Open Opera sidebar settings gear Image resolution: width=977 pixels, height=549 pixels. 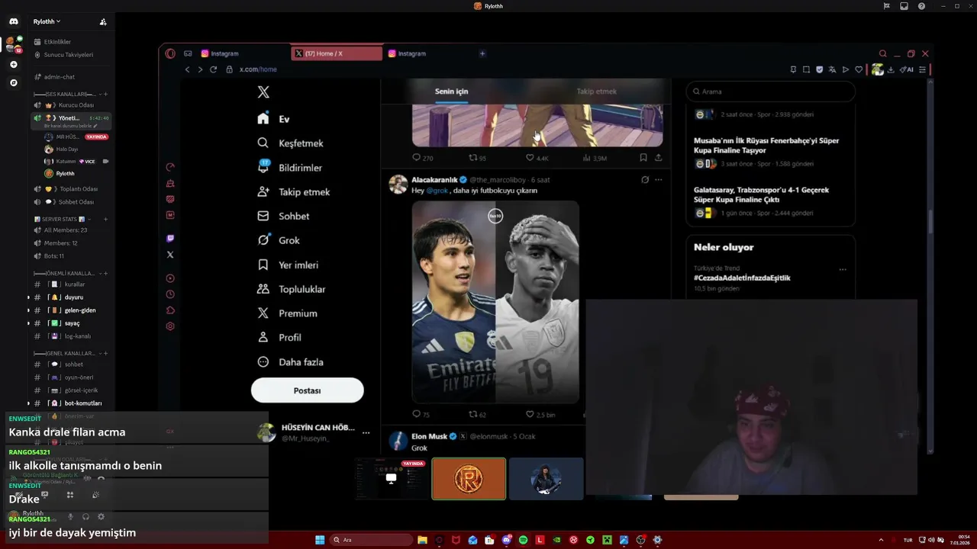(170, 326)
